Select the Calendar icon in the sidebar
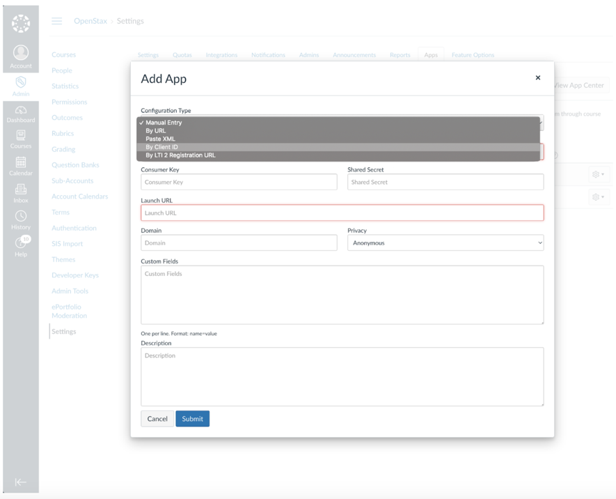This screenshot has width=616, height=499. pos(21,163)
